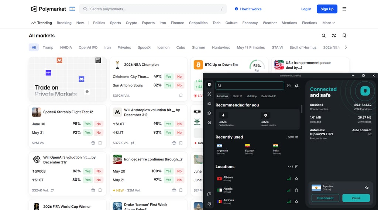The image size is (378, 210).
Task: Click the Surfshark location search field
Action: (250, 85)
